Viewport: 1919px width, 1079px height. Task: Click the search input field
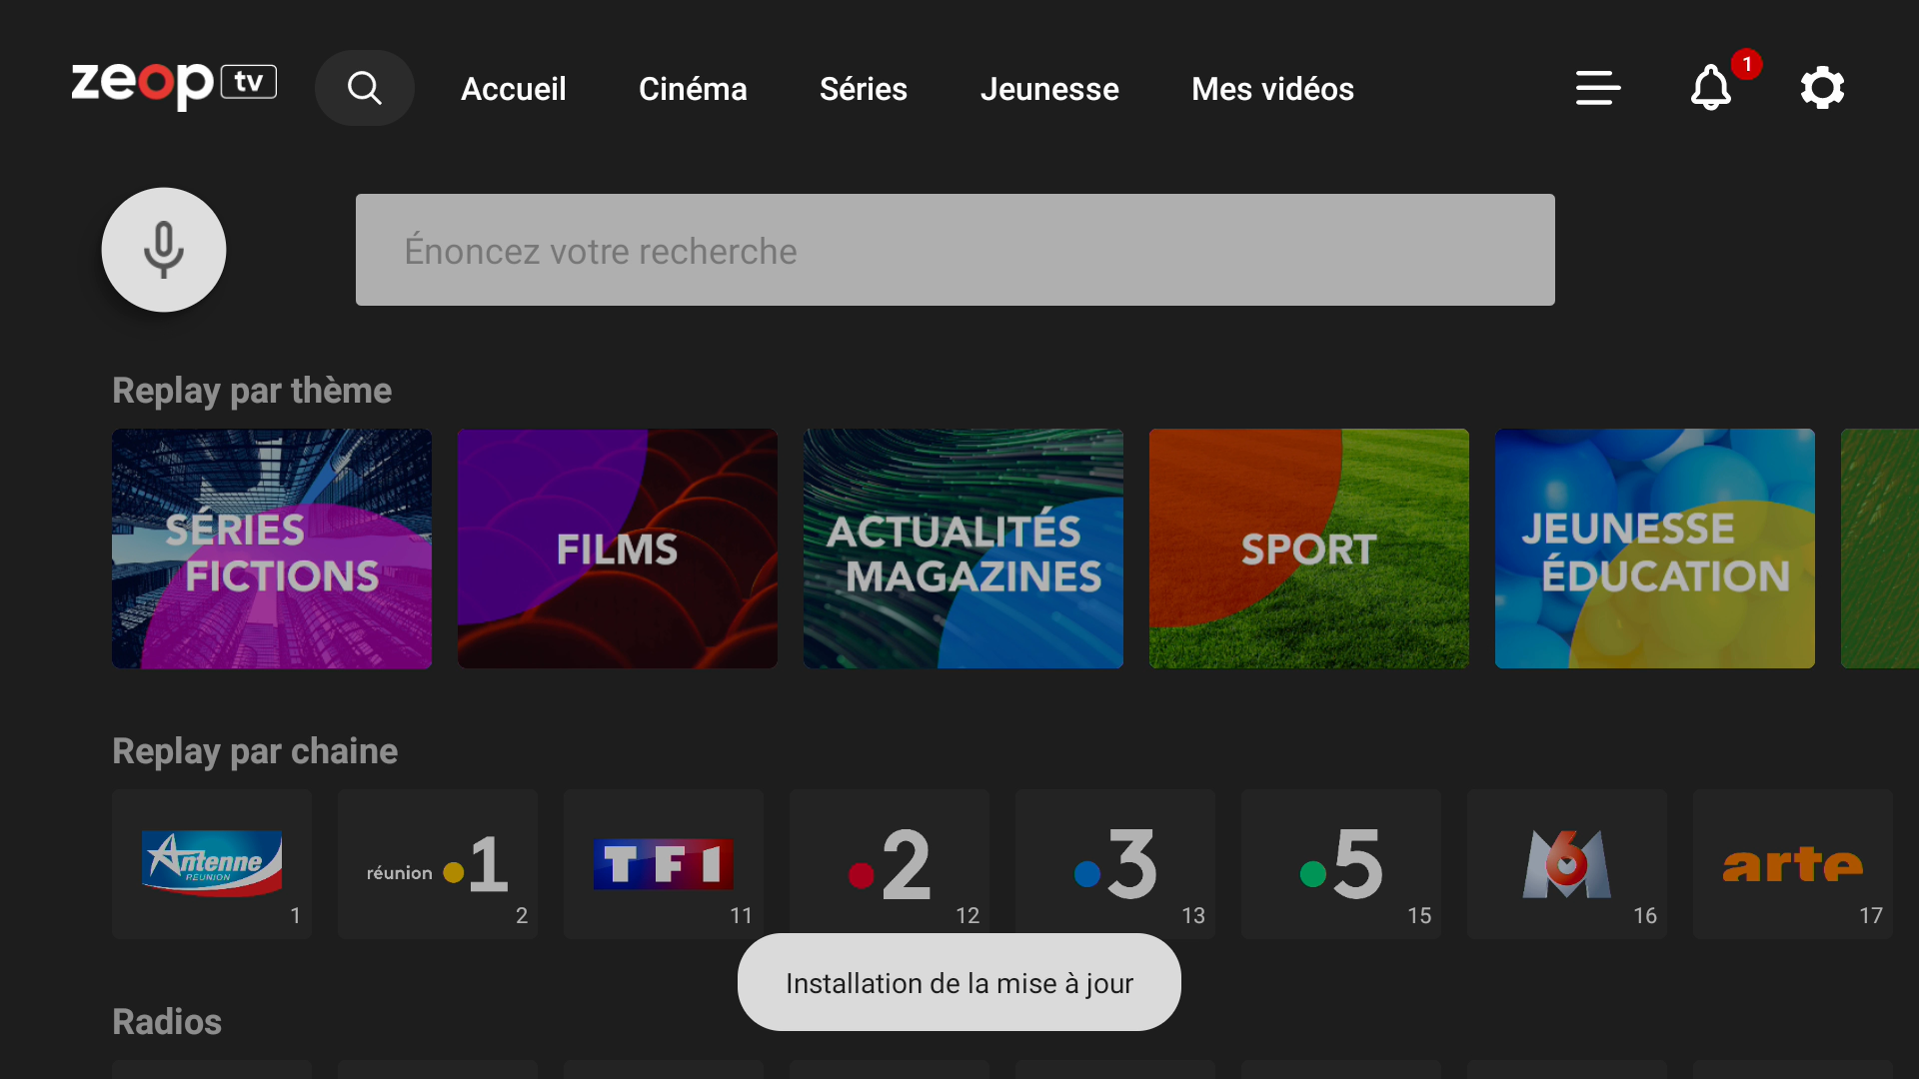click(955, 250)
